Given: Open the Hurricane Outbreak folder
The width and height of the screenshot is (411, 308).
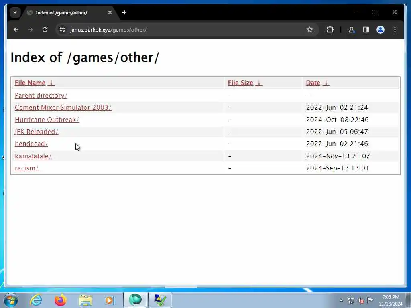Looking at the screenshot, I should point(47,120).
